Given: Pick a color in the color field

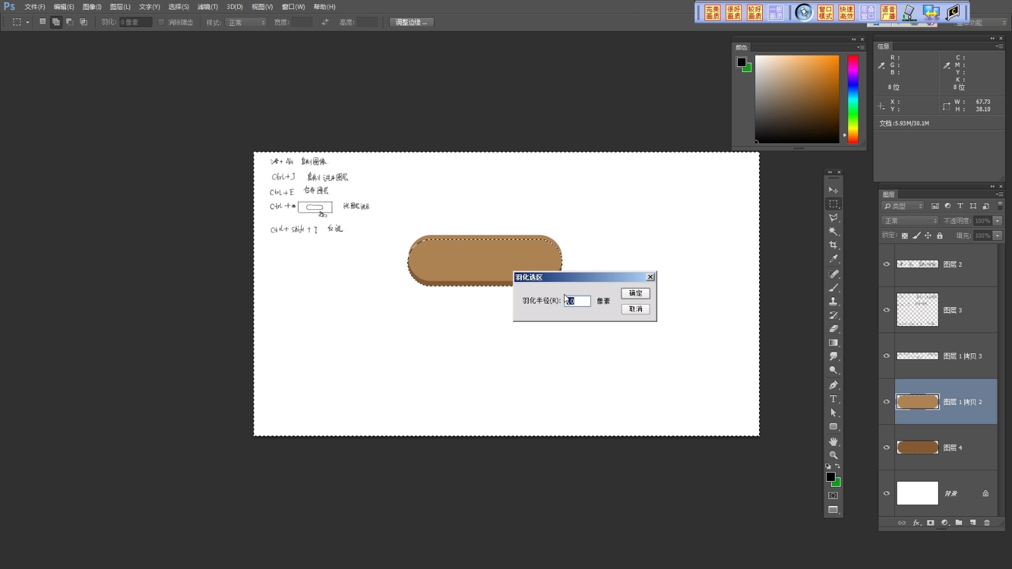Looking at the screenshot, I should click(797, 99).
